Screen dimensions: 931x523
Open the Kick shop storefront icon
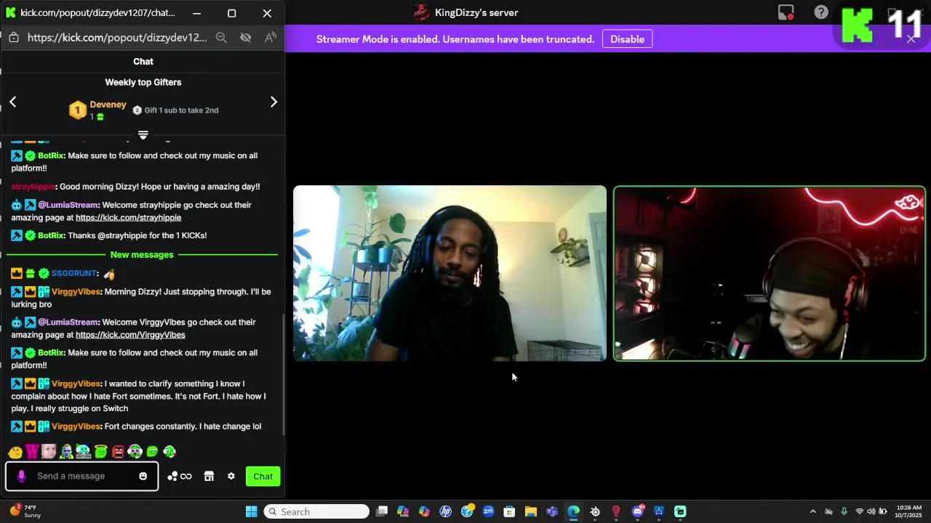click(209, 477)
